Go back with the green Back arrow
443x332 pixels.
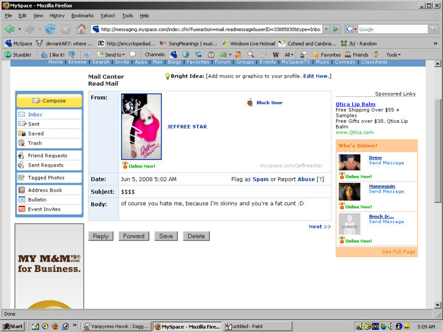click(10, 29)
